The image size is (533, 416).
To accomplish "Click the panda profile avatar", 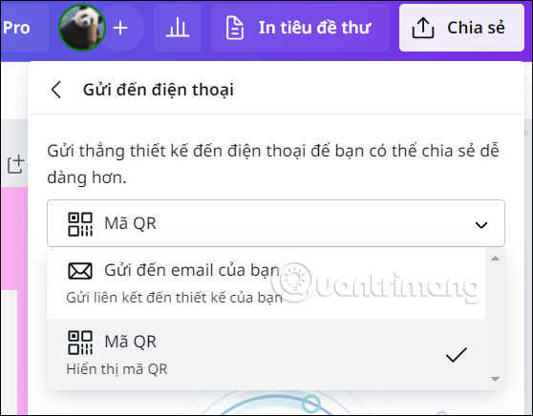I will pyautogui.click(x=82, y=28).
